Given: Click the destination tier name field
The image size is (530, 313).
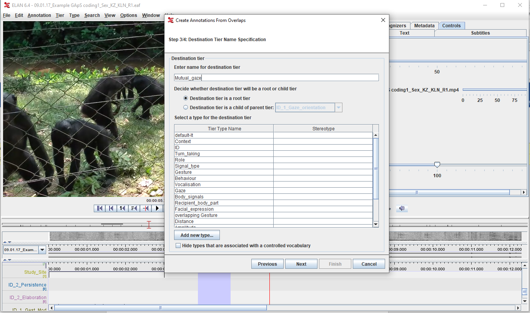Looking at the screenshot, I should [x=276, y=78].
